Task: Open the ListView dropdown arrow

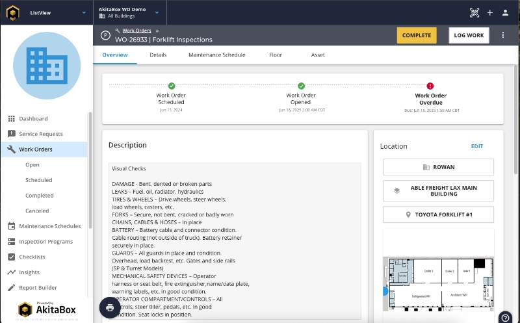Action: click(x=84, y=13)
